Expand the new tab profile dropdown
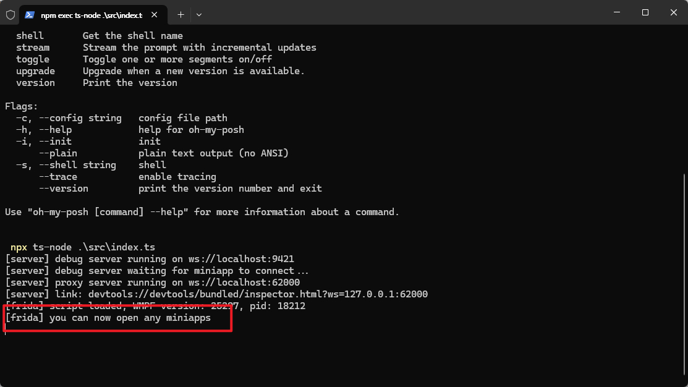The width and height of the screenshot is (688, 387). coord(199,15)
